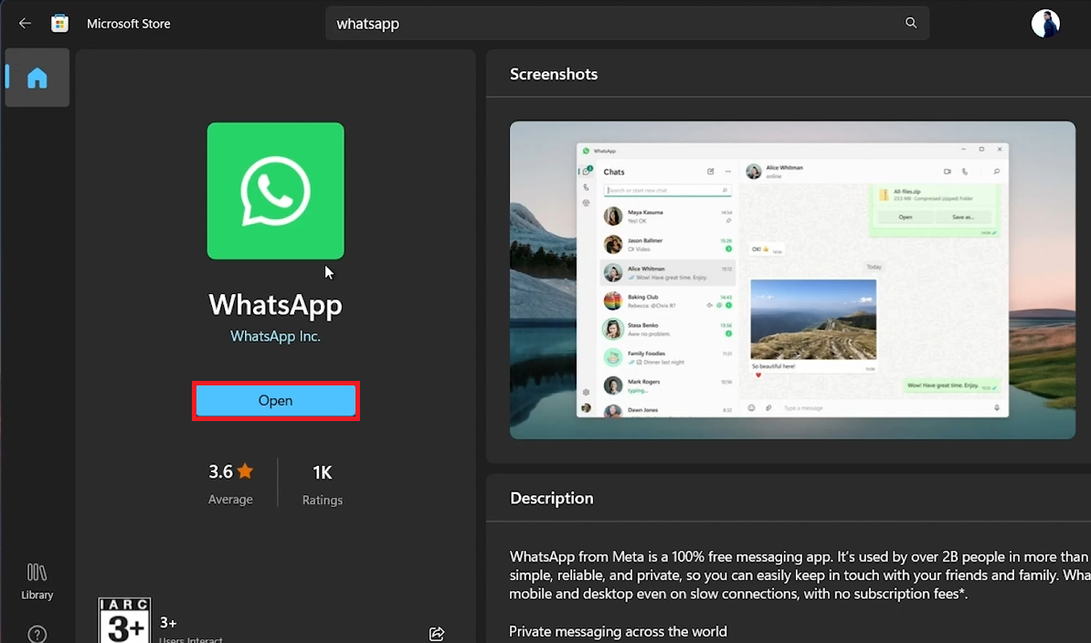1091x643 pixels.
Task: Click the search magnifier icon
Action: [x=911, y=23]
